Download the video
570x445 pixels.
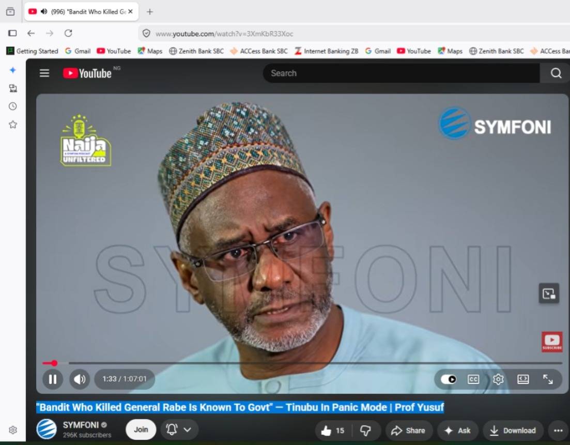point(513,431)
